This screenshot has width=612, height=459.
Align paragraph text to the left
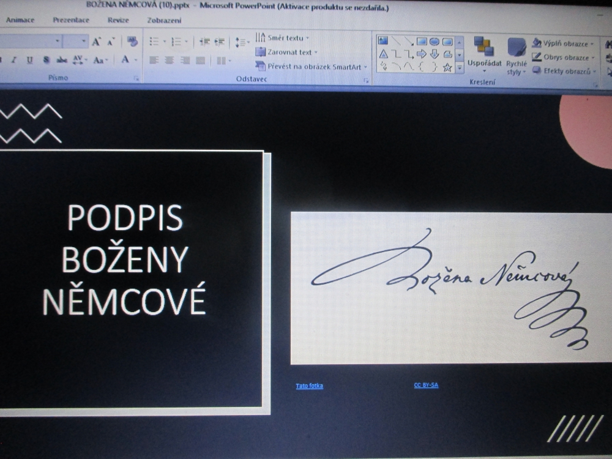pyautogui.click(x=154, y=60)
